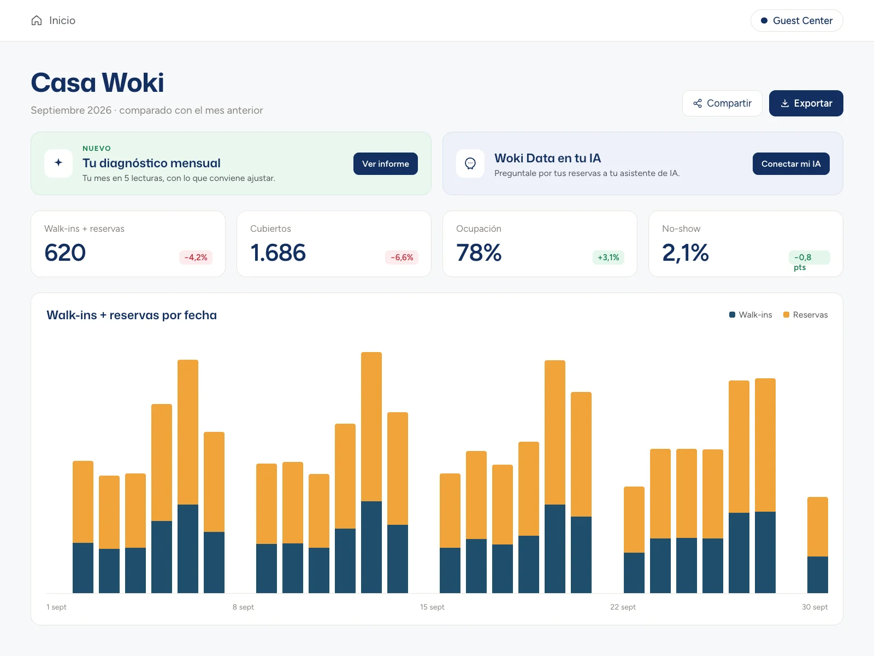
Task: Click Conectar mi IA button
Action: point(791,164)
